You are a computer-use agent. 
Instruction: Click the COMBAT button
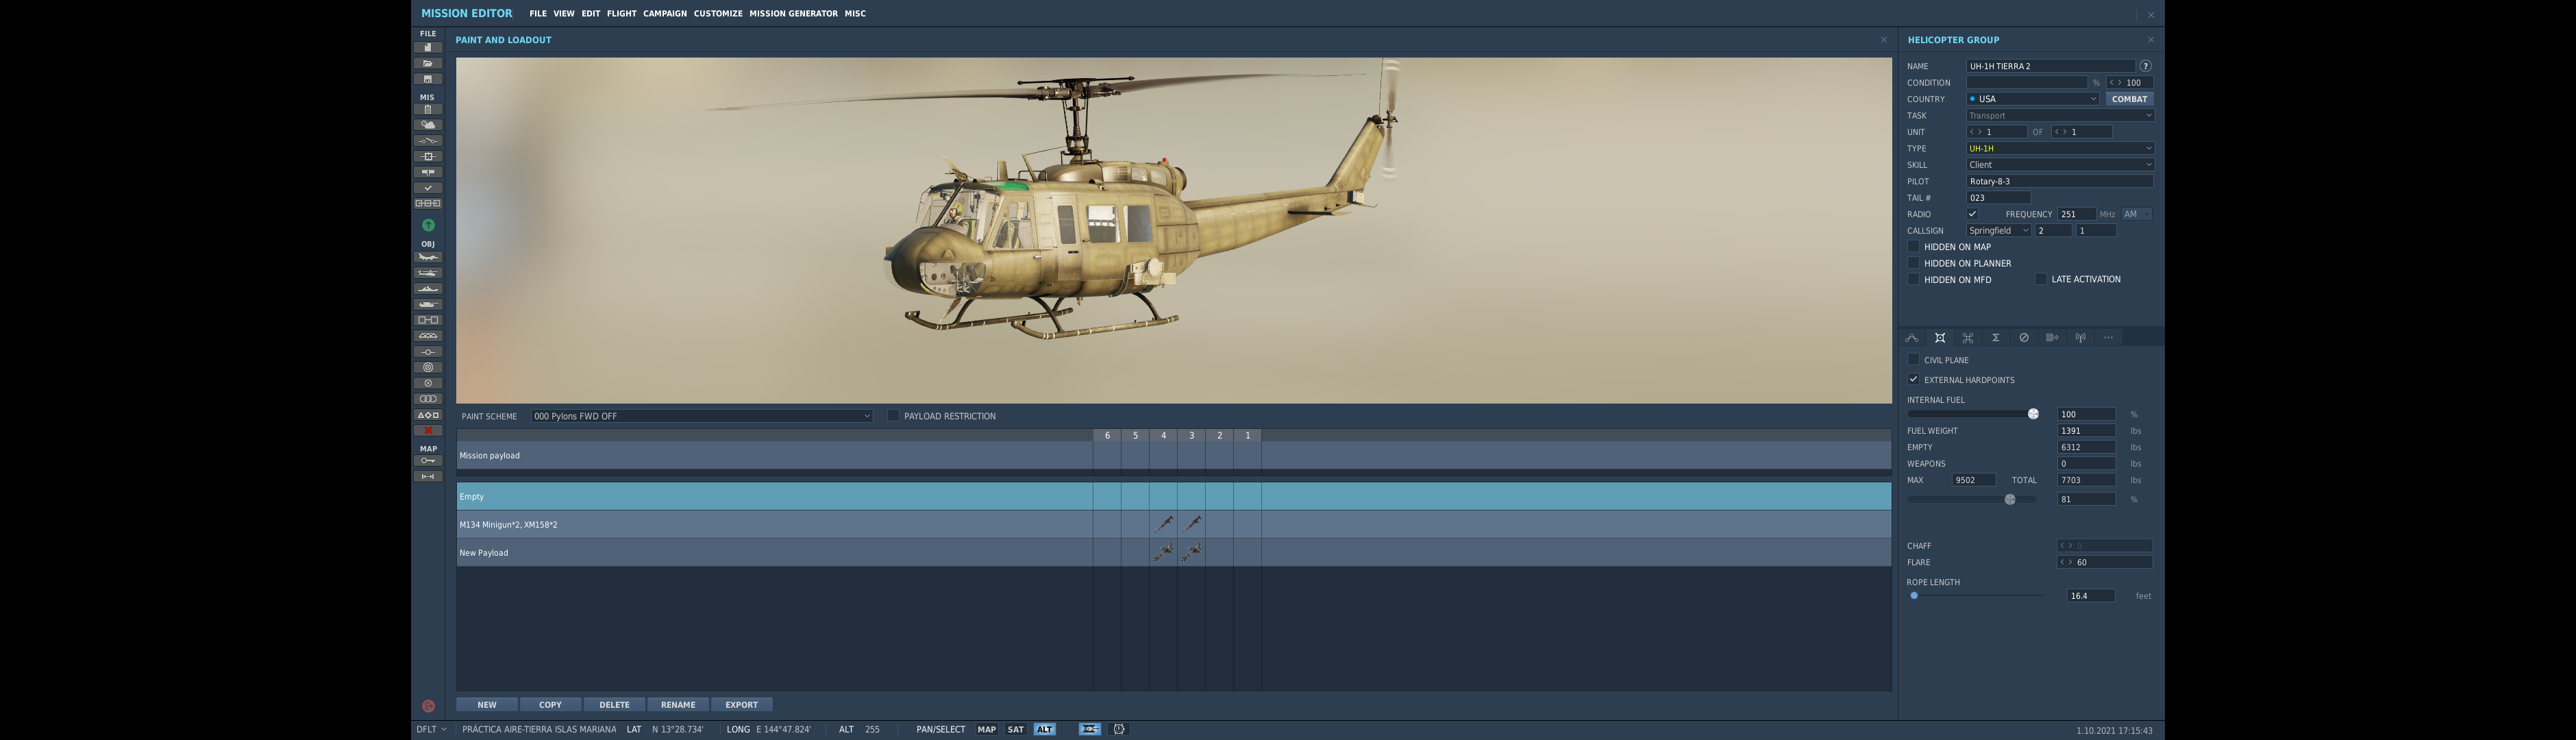[2129, 99]
